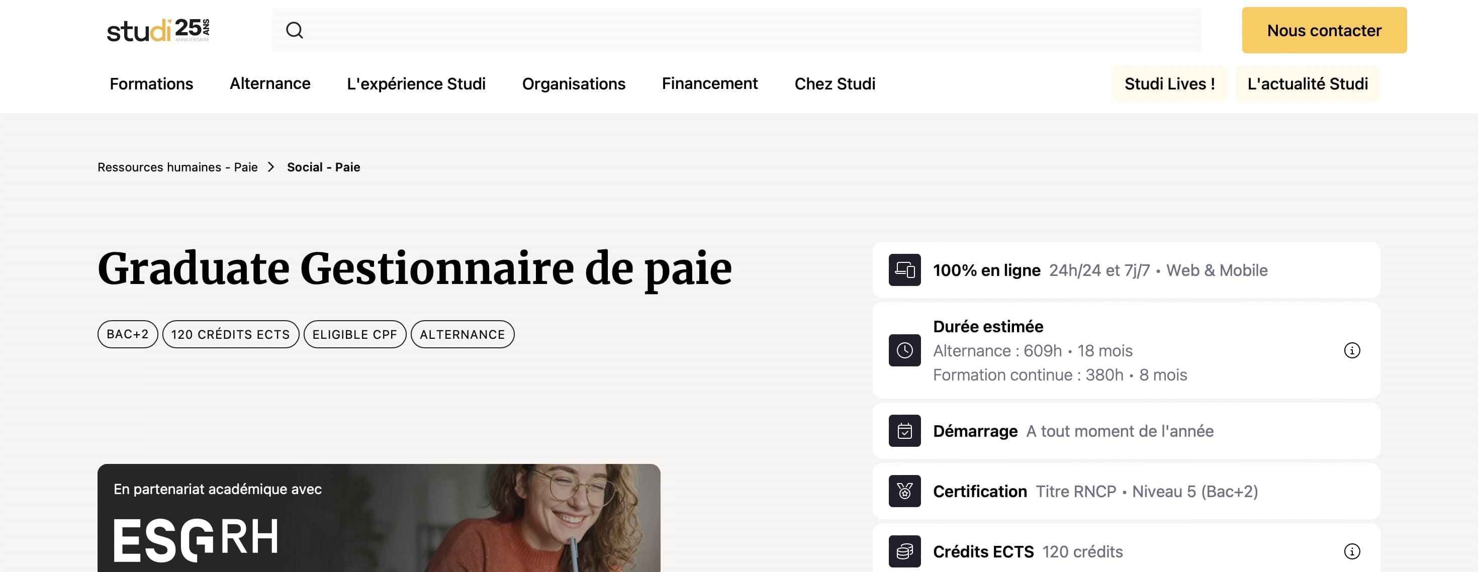Click the ESG RH partnership banner image
Image resolution: width=1478 pixels, height=572 pixels.
(x=379, y=518)
